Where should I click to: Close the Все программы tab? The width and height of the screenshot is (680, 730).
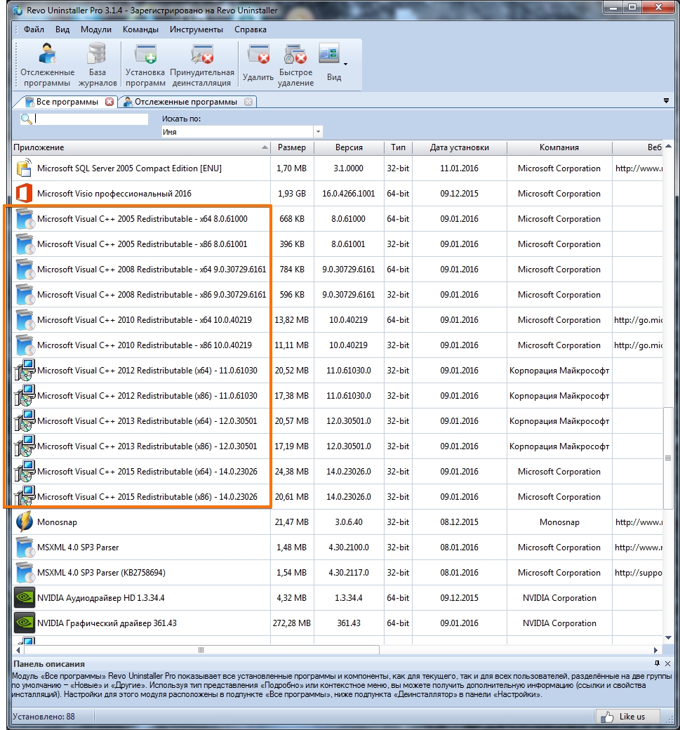point(109,102)
